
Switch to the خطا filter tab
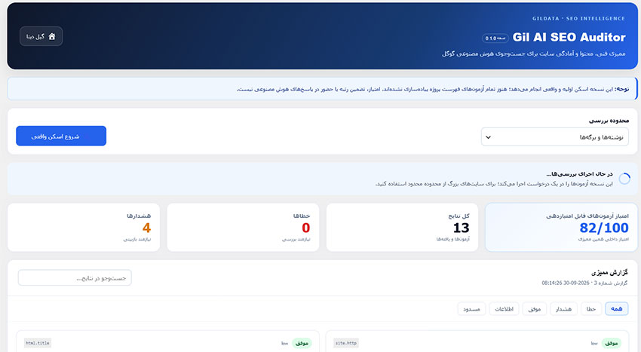click(x=591, y=309)
